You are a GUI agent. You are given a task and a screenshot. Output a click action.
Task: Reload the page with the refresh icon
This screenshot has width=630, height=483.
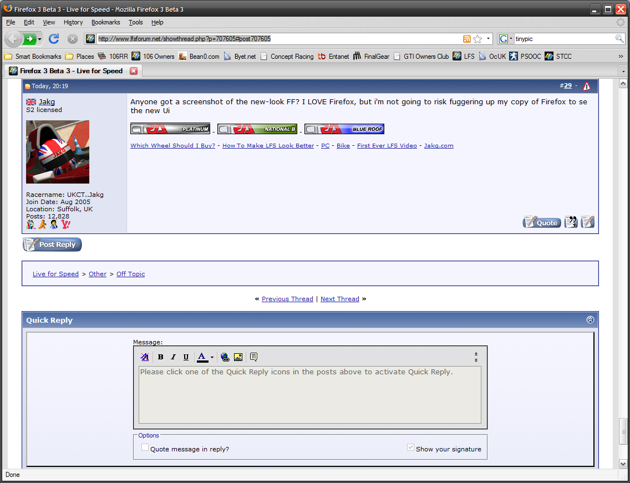click(54, 39)
